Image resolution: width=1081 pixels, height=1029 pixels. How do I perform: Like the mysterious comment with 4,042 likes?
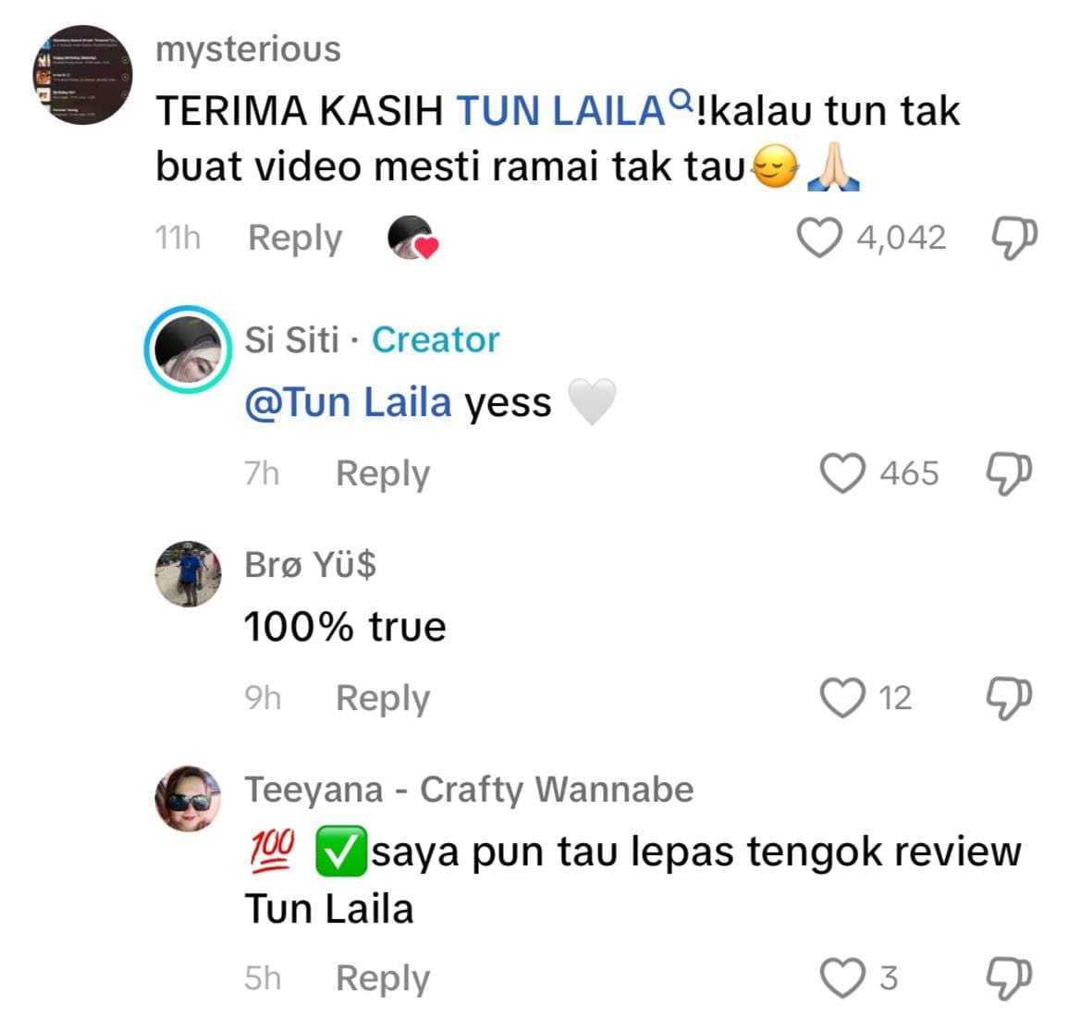coord(819,238)
